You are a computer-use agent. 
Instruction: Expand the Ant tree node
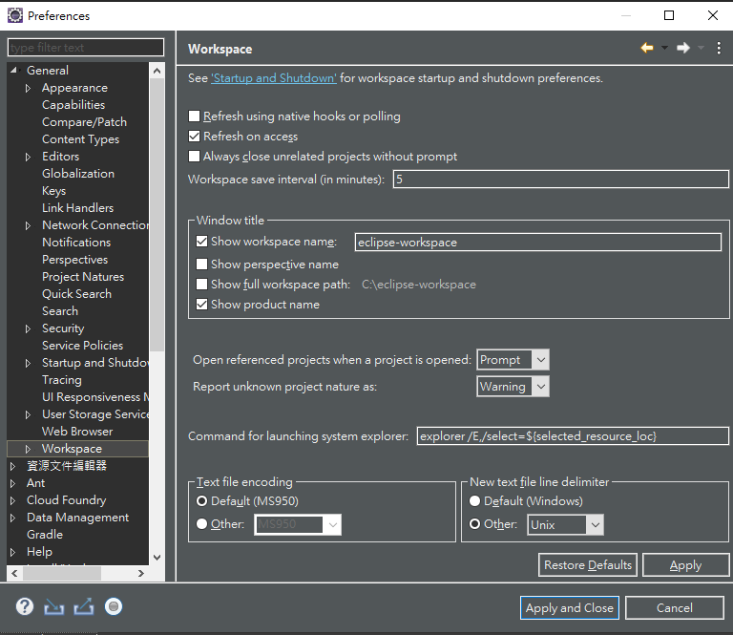(13, 483)
